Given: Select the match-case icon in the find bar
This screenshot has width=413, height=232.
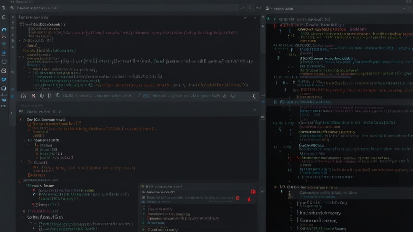Looking at the screenshot, I should tap(24, 96).
